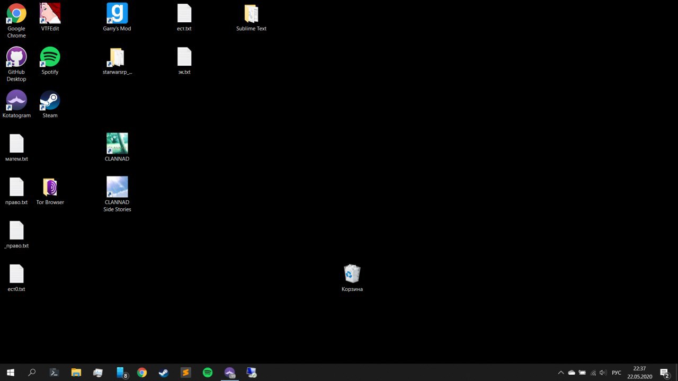
Task: Select the ест0.txt file icon
Action: [x=16, y=278]
